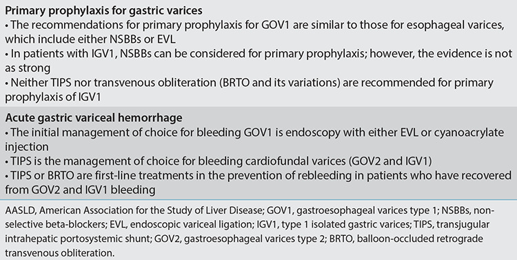This screenshot has height=260, width=517.
Task: Click the words 'as strong'
Action: pos(28,68)
